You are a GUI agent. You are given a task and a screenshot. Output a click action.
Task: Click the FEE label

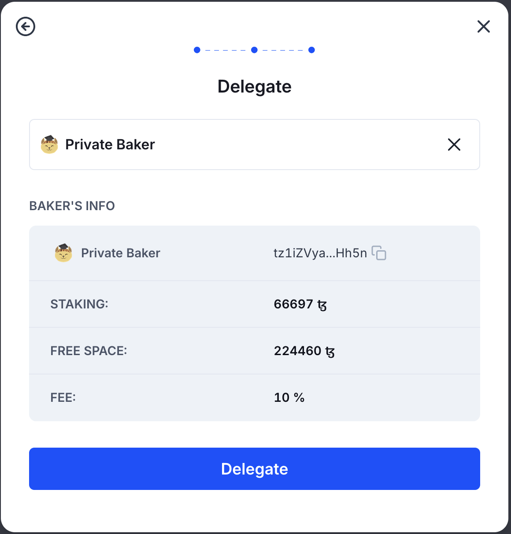[x=63, y=397]
